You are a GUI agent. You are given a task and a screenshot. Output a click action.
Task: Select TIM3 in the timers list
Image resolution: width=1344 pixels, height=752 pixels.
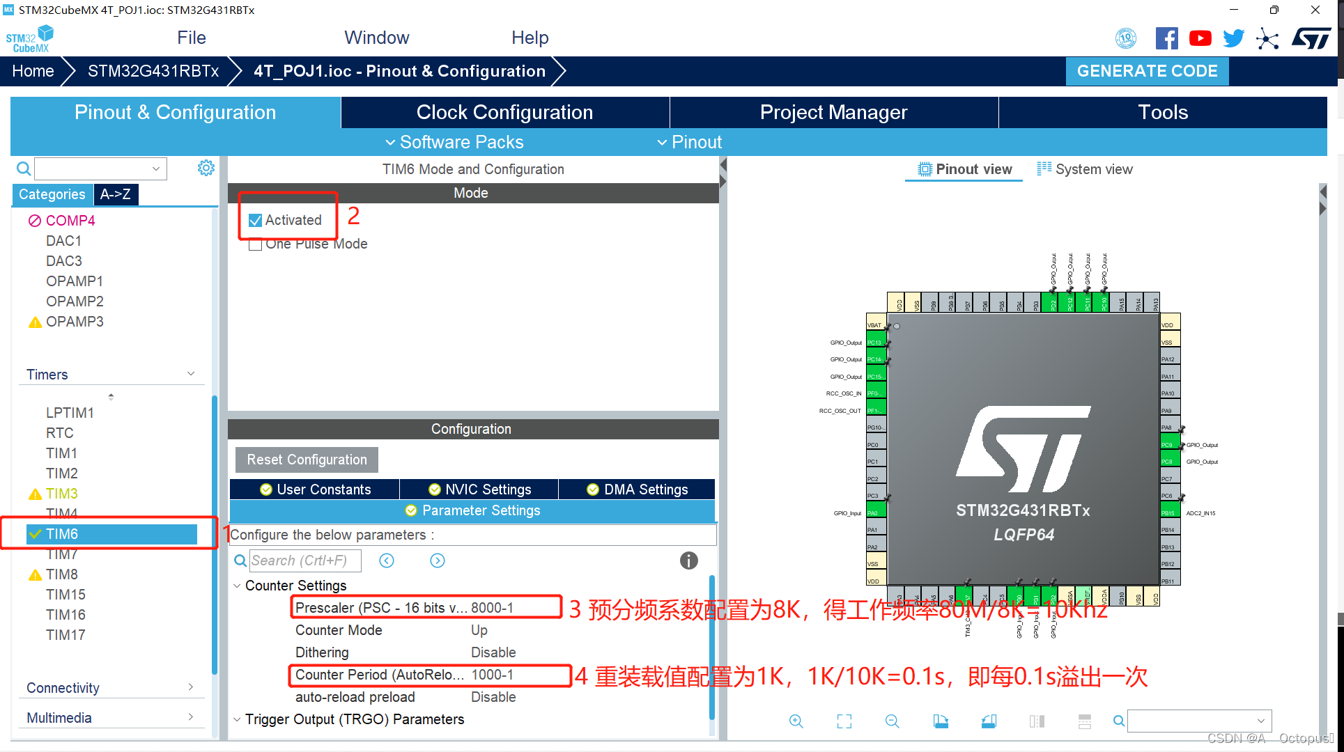(x=62, y=494)
